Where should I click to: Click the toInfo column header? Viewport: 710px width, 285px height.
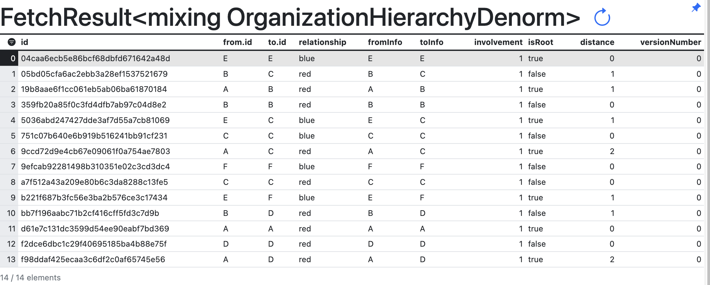point(431,42)
